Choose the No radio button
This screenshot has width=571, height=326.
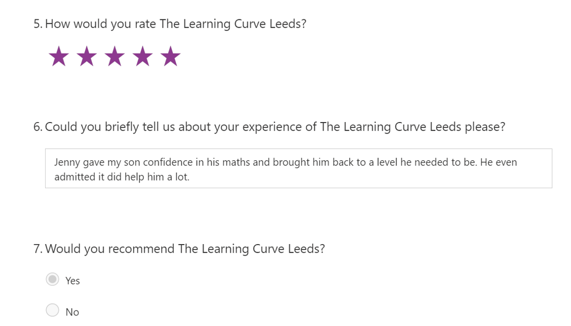click(x=53, y=310)
